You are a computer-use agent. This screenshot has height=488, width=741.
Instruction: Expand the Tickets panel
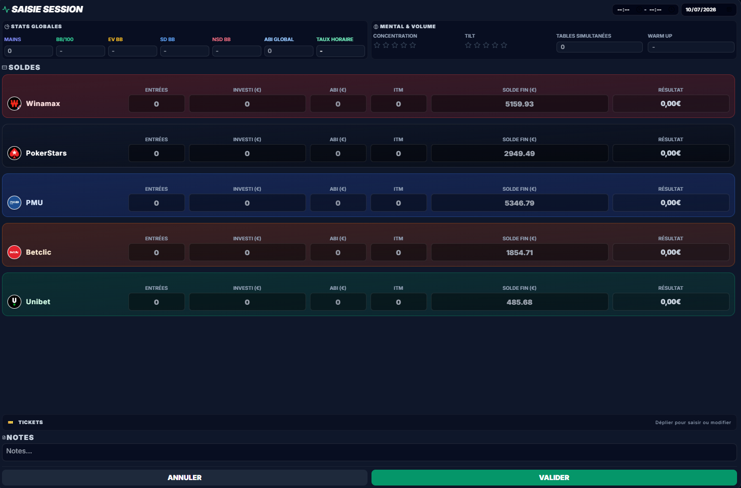coord(370,422)
